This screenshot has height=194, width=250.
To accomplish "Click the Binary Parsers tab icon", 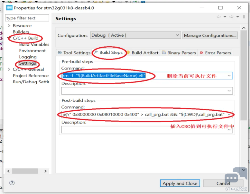I will tap(164, 52).
